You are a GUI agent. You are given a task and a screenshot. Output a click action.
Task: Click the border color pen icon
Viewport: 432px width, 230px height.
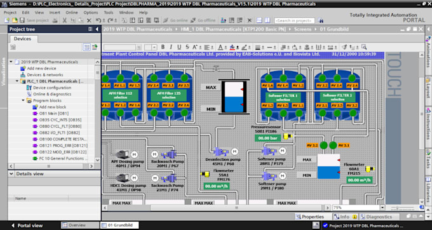click(244, 47)
